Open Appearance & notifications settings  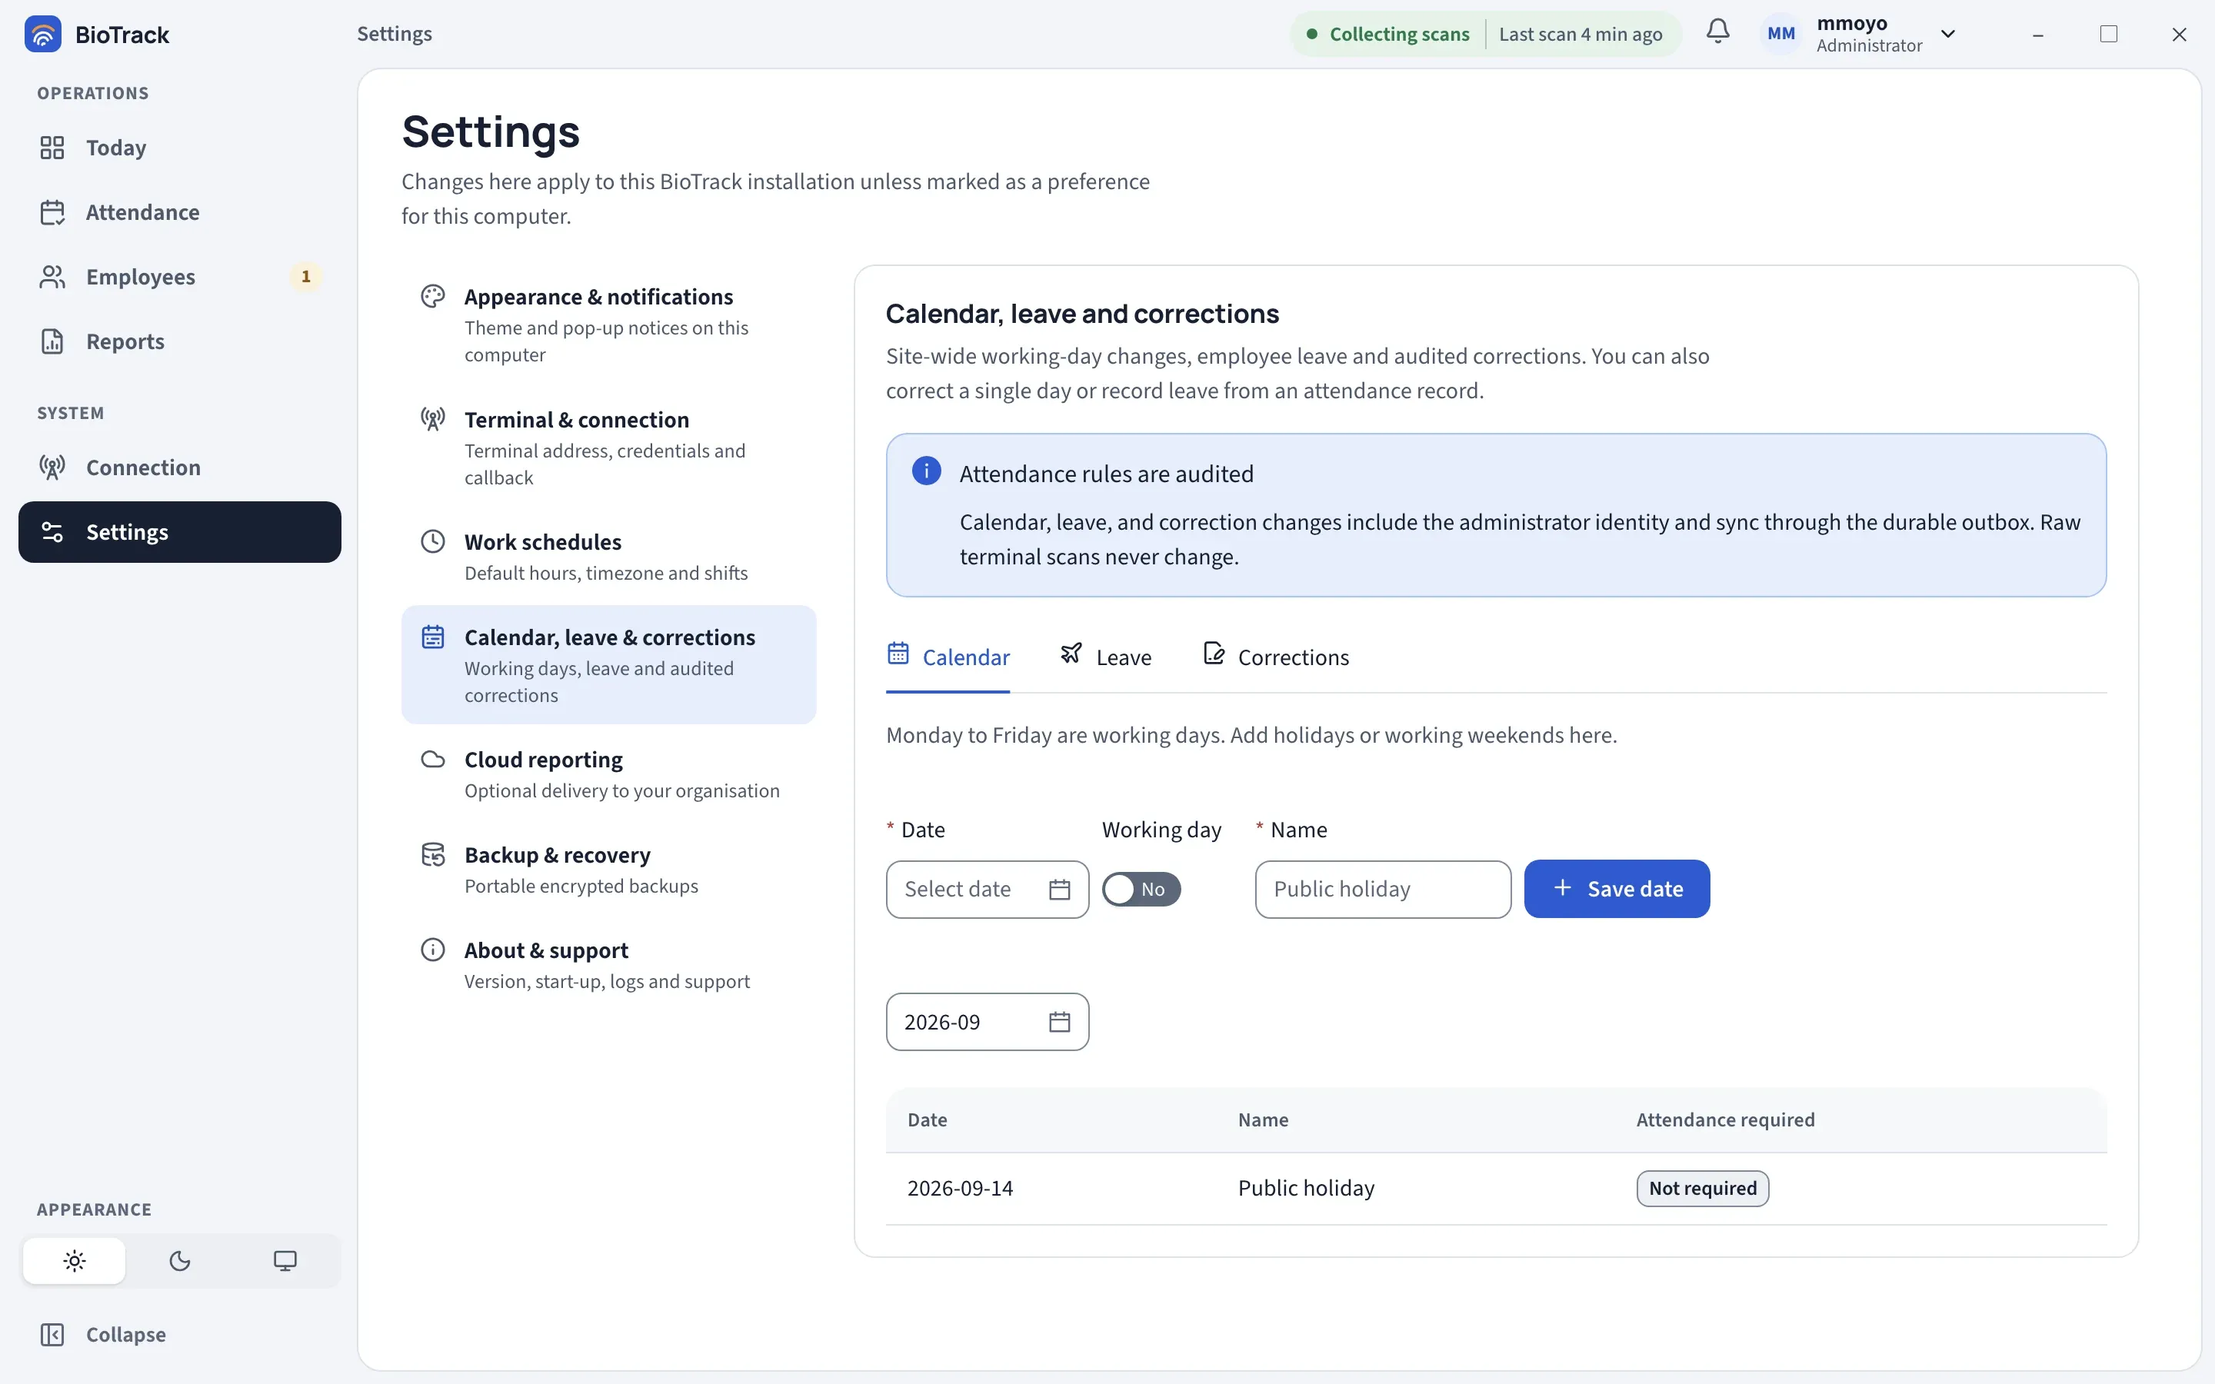click(x=608, y=325)
